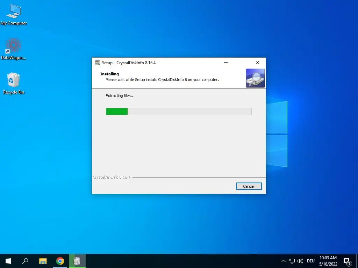Open the clock showing 10:03 AM
This screenshot has height=268, width=358.
click(x=328, y=261)
